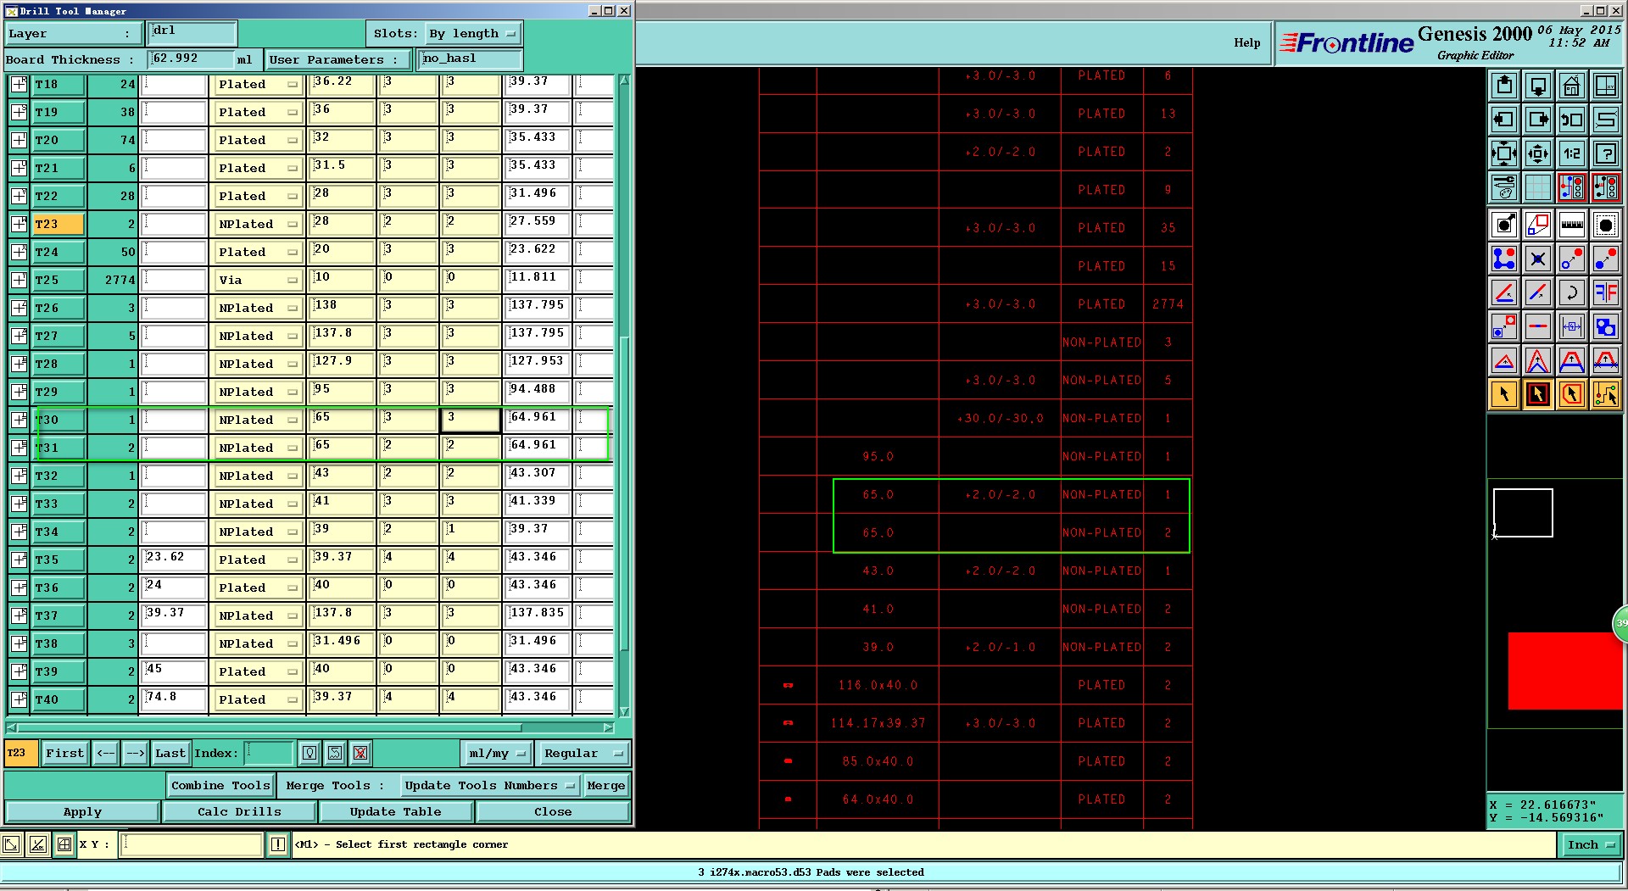The height and width of the screenshot is (891, 1628).
Task: Select the net selection arrow icon
Action: tap(1606, 394)
